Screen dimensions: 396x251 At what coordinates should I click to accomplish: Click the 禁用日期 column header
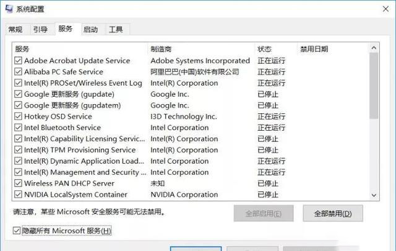pos(314,49)
